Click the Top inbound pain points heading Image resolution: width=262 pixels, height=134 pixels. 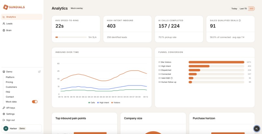(71, 118)
